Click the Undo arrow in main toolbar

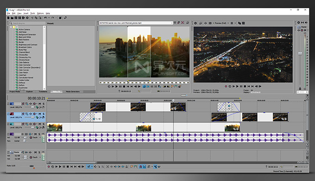45,18
